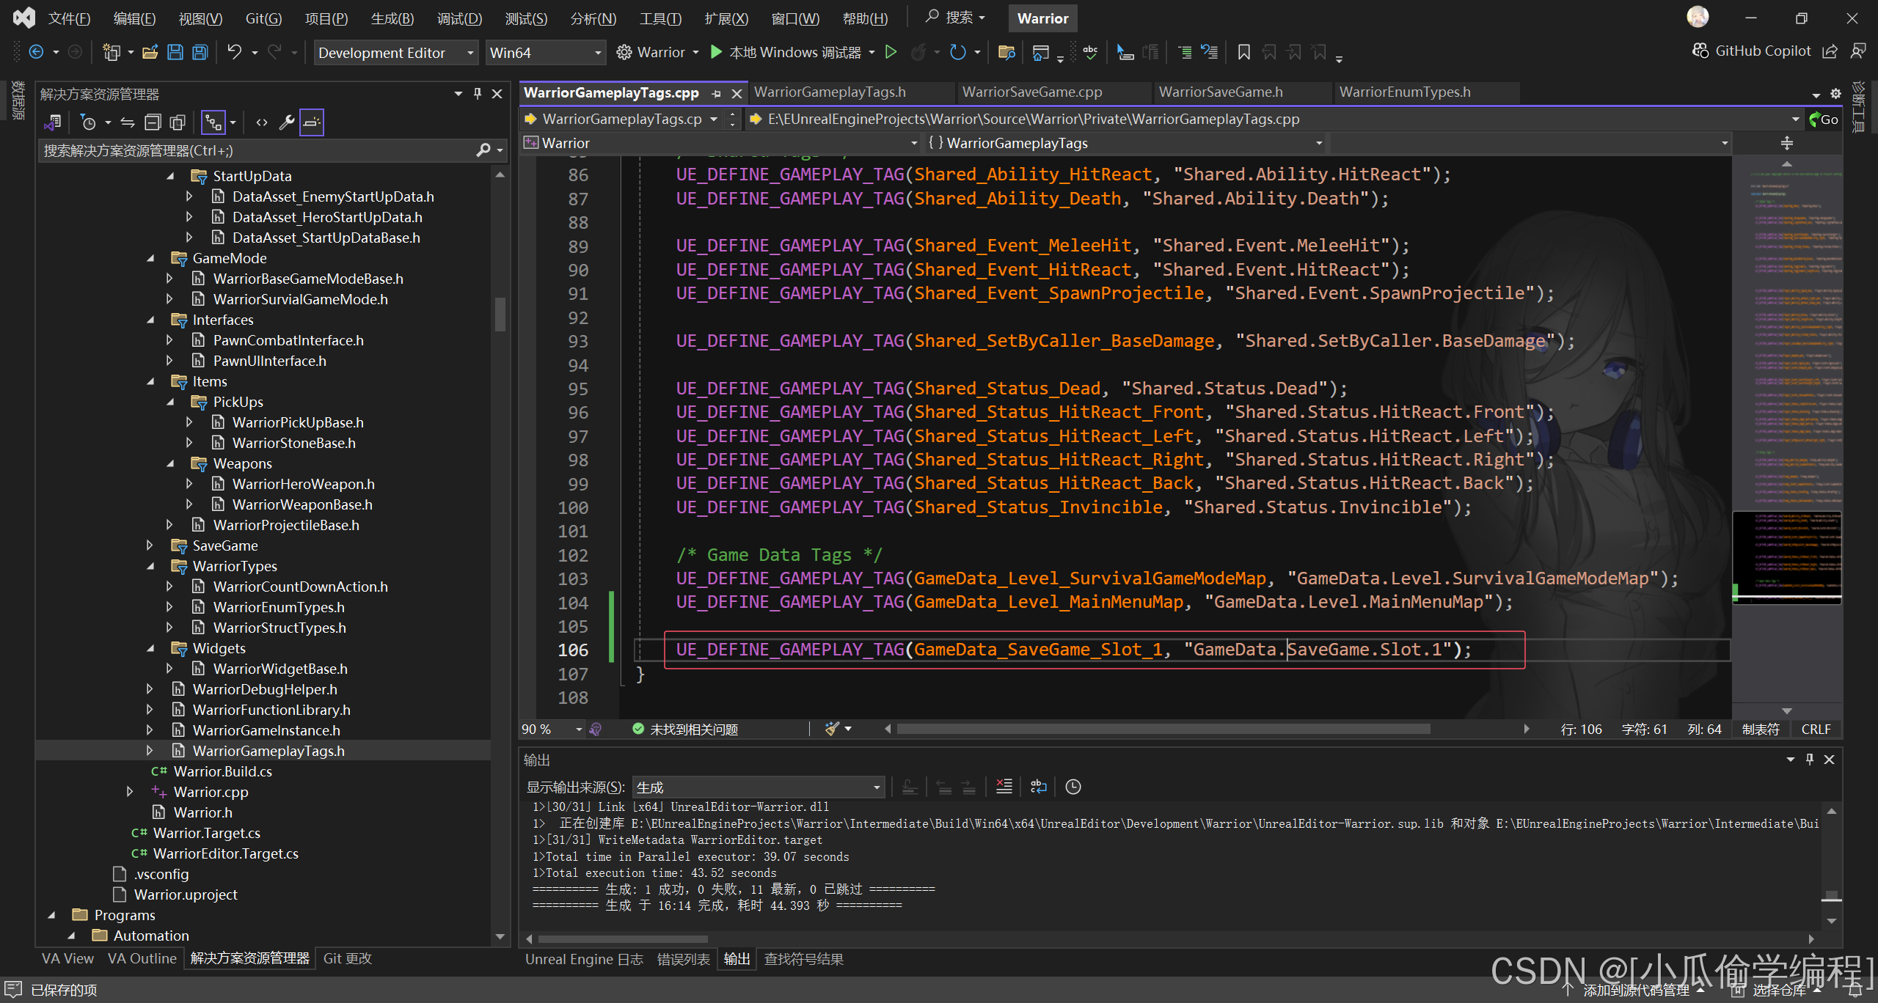
Task: Open the output source dropdown showing 生成
Action: point(758,787)
